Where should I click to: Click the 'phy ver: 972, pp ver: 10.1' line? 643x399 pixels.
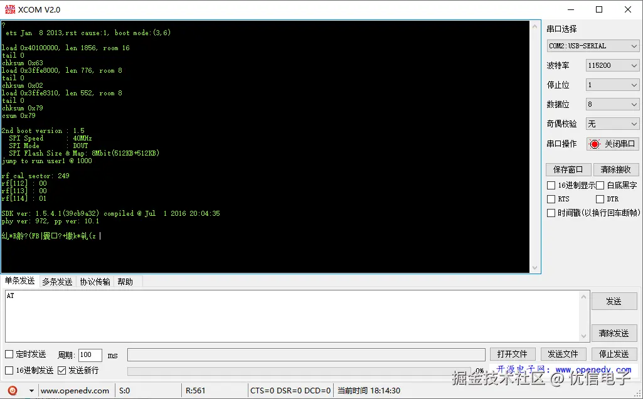(50, 221)
